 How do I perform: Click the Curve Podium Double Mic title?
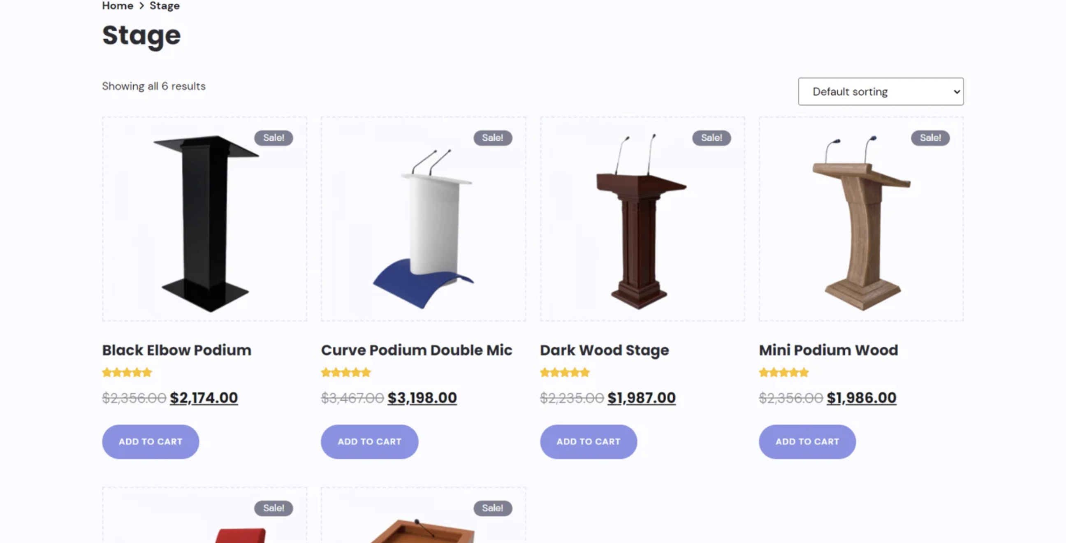click(x=417, y=350)
